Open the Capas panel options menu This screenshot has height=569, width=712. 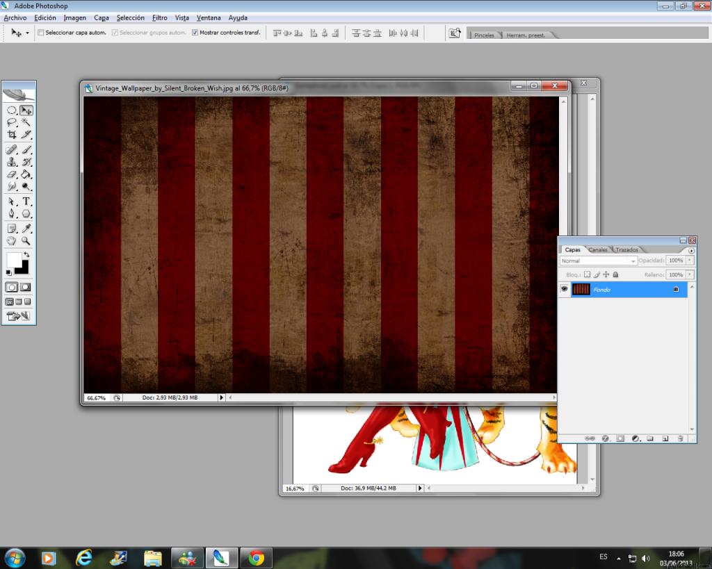point(691,251)
